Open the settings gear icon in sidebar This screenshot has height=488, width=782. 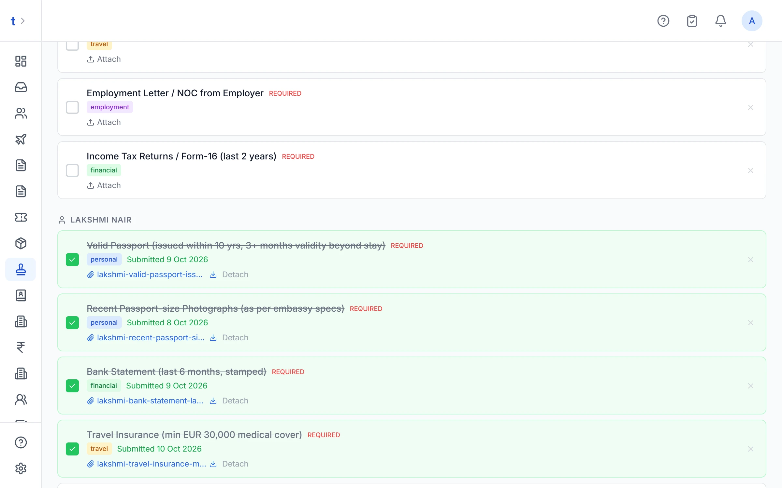[x=21, y=468]
